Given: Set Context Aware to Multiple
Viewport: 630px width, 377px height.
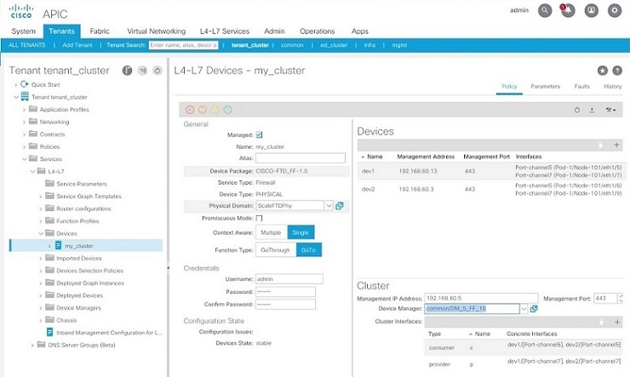Looking at the screenshot, I should [x=272, y=232].
